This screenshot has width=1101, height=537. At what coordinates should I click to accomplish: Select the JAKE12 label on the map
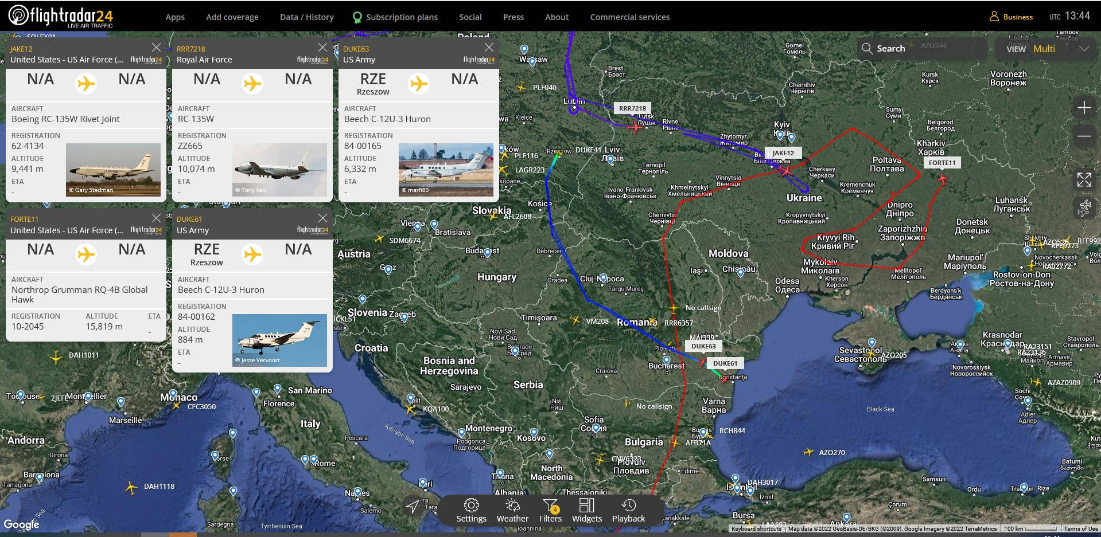tap(783, 153)
